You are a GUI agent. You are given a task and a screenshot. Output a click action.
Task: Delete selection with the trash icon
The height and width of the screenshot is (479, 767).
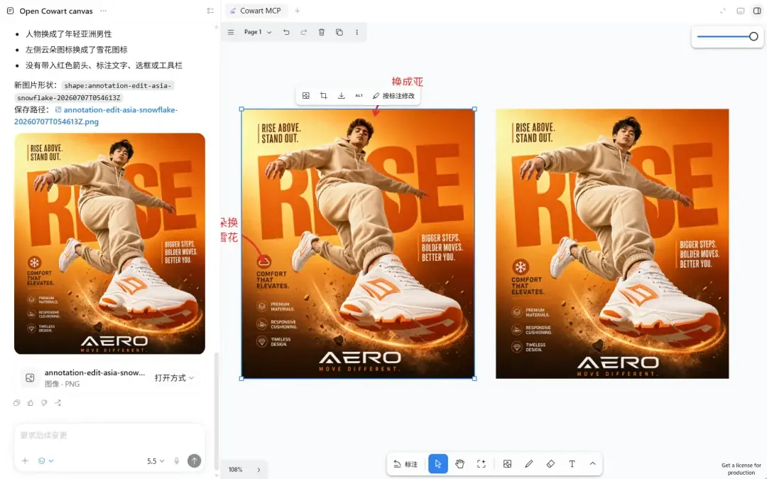(x=322, y=32)
